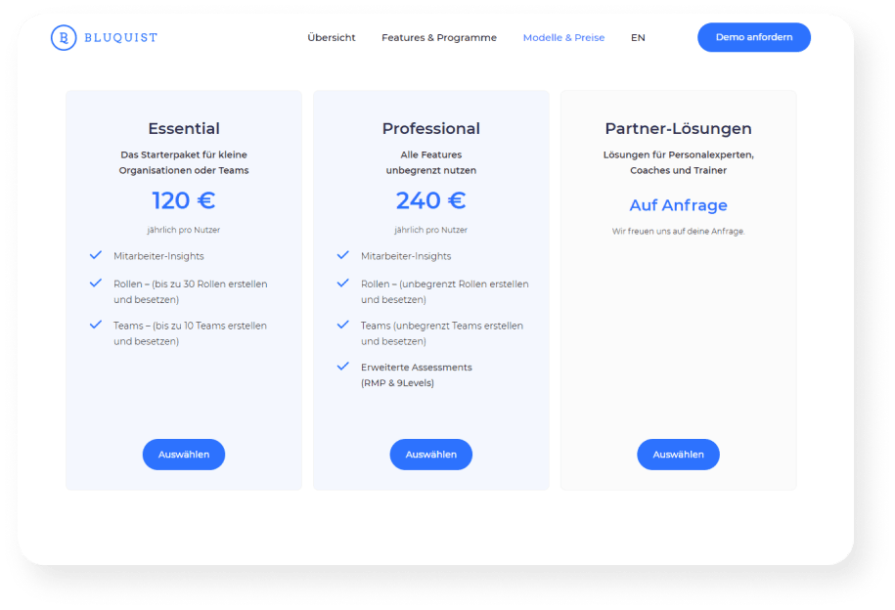Click checkmark beside Essential Mitarbeiter-Insights
895x610 pixels.
96,255
